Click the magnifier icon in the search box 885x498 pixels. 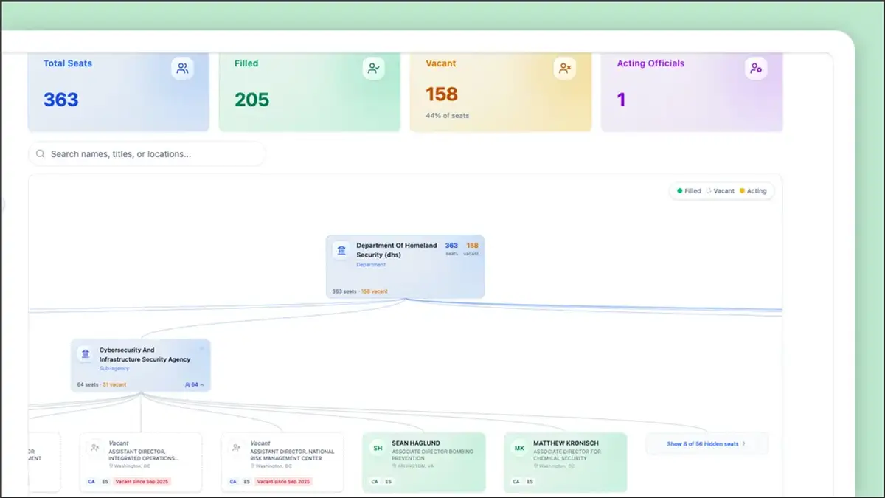tap(41, 154)
